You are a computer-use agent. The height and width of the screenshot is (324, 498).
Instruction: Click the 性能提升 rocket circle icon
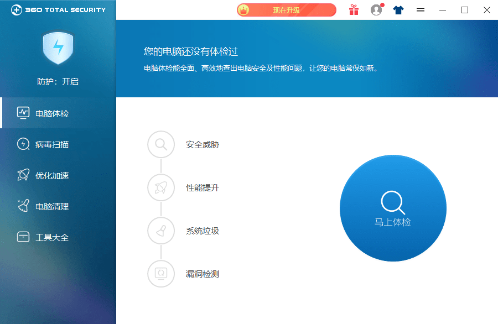pyautogui.click(x=161, y=187)
